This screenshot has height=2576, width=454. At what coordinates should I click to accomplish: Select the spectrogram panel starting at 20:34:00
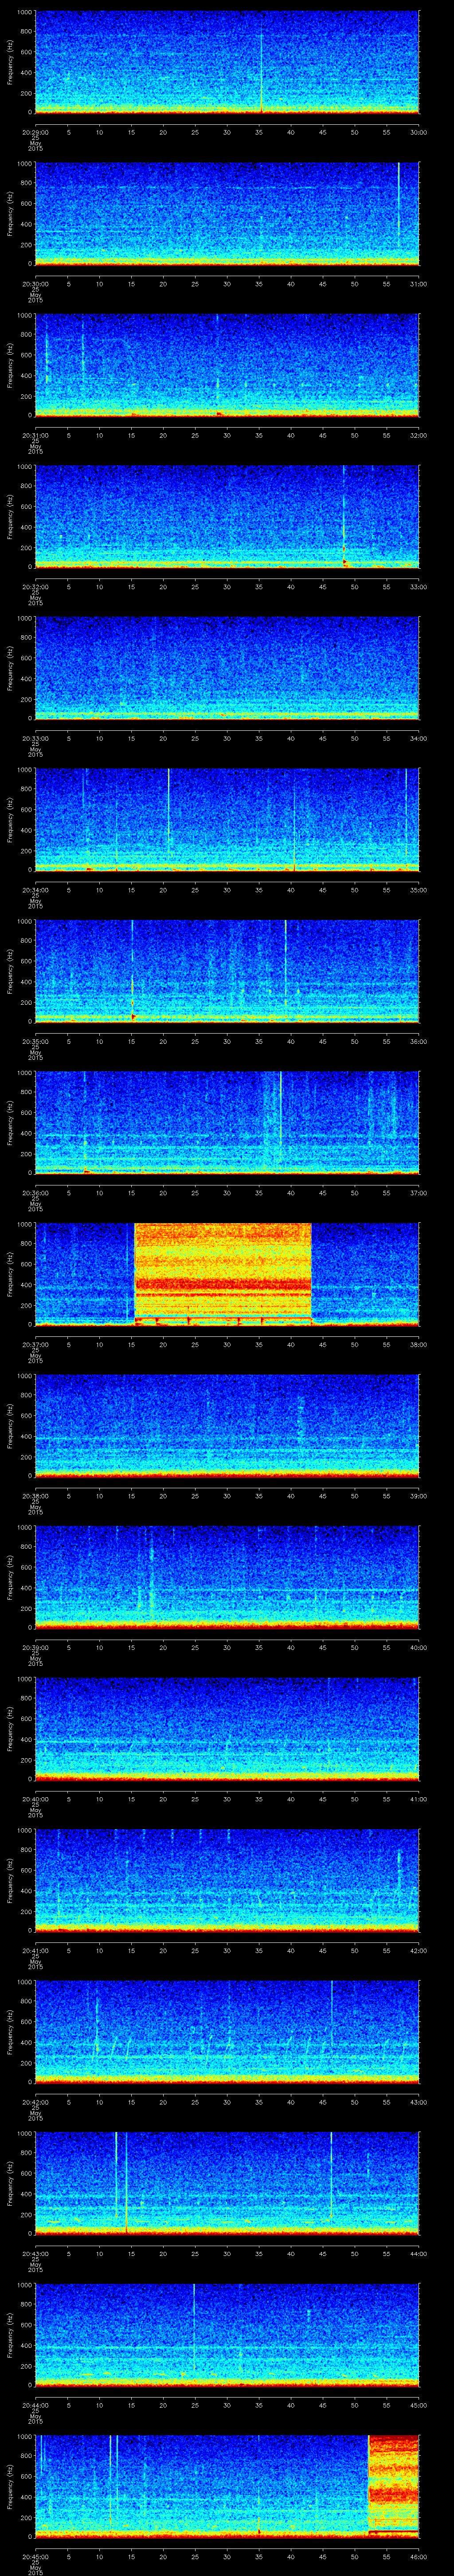pos(227,820)
